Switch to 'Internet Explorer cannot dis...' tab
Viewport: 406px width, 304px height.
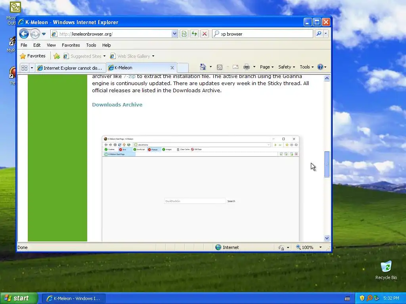(70, 68)
